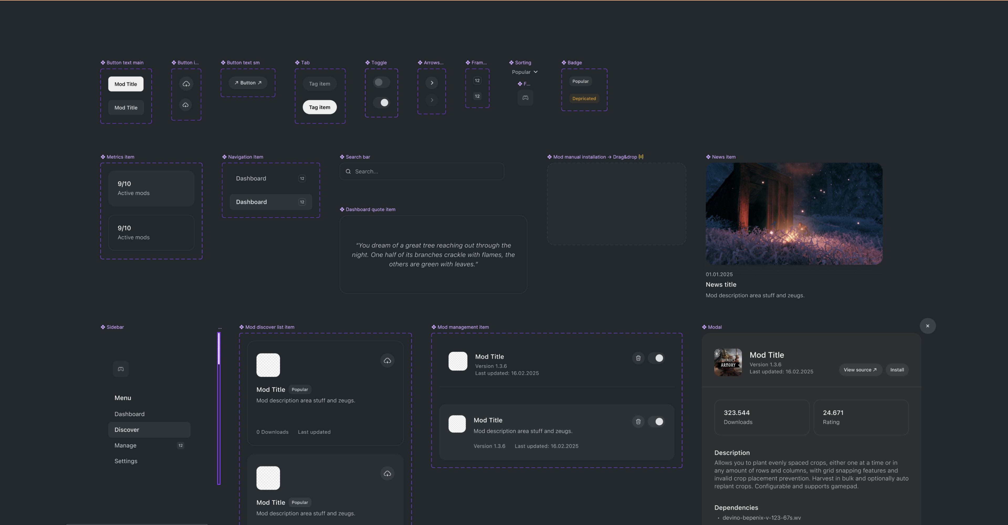This screenshot has width=1008, height=525.
Task: Click the Install button in the modal
Action: coord(897,370)
